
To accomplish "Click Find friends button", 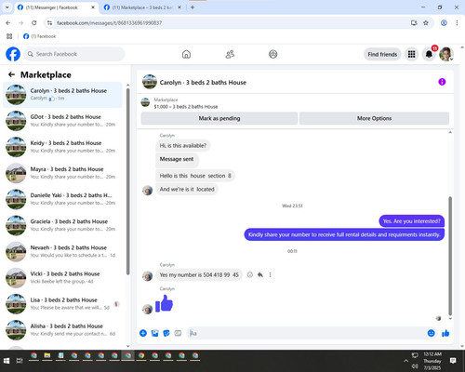I will pos(382,54).
